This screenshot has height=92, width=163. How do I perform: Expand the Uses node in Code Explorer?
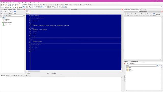[x=126, y=68]
